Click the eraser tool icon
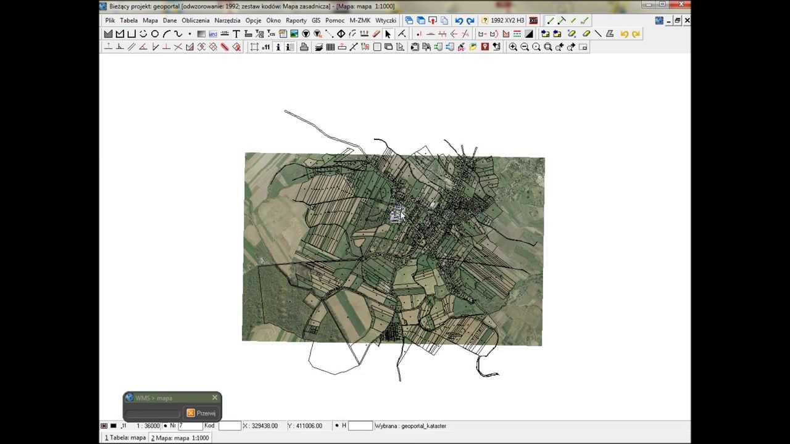Viewport: 790px width, 444px height. [376, 34]
